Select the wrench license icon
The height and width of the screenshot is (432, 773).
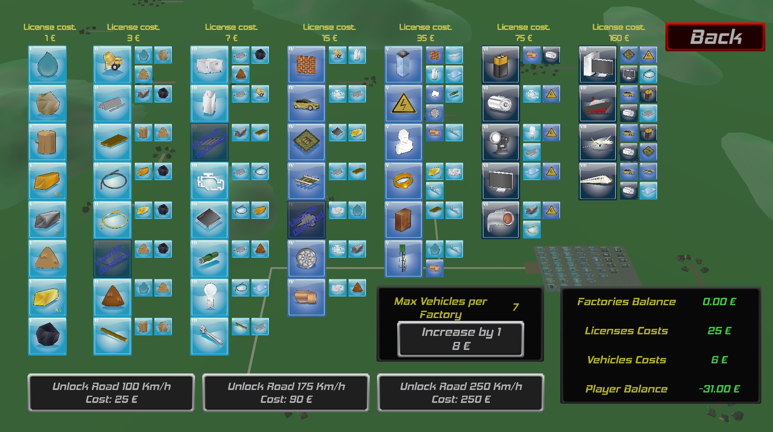point(209,335)
